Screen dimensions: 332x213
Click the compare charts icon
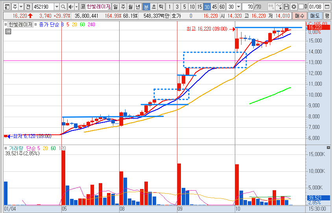click(x=271, y=7)
